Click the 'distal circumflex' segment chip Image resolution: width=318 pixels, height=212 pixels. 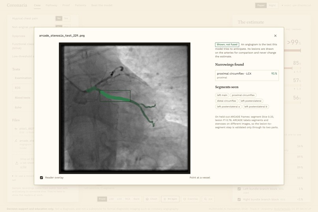coord(226,101)
